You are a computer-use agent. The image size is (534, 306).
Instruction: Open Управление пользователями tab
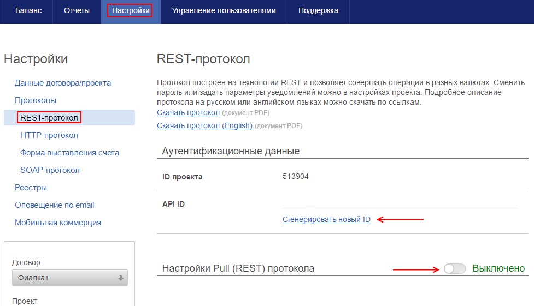click(224, 11)
